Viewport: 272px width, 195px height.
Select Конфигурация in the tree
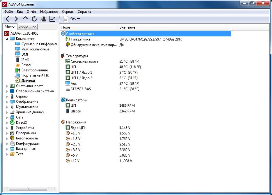tap(28, 143)
